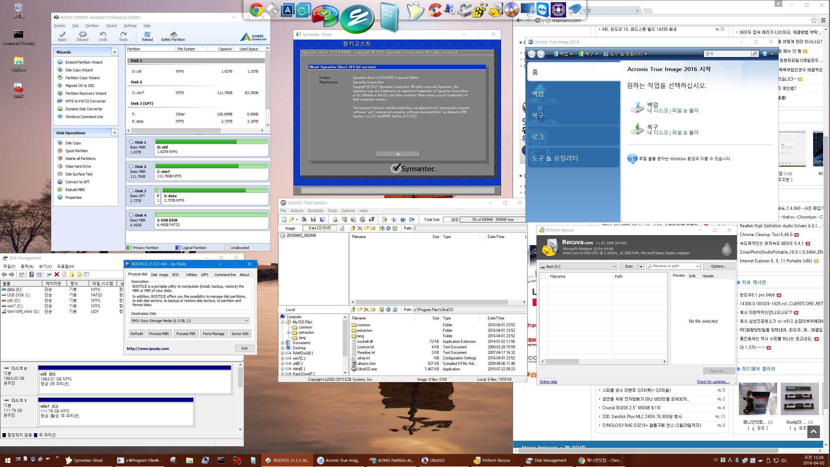The height and width of the screenshot is (467, 830).
Task: Collapse the Disk Operations panel in AOMEI
Action: pos(114,133)
